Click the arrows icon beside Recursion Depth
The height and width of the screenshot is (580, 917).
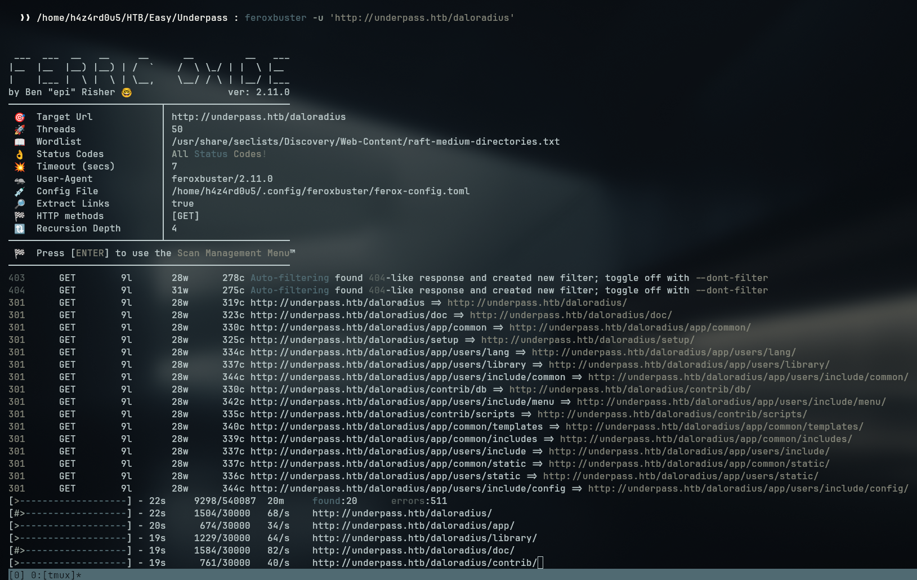[20, 229]
